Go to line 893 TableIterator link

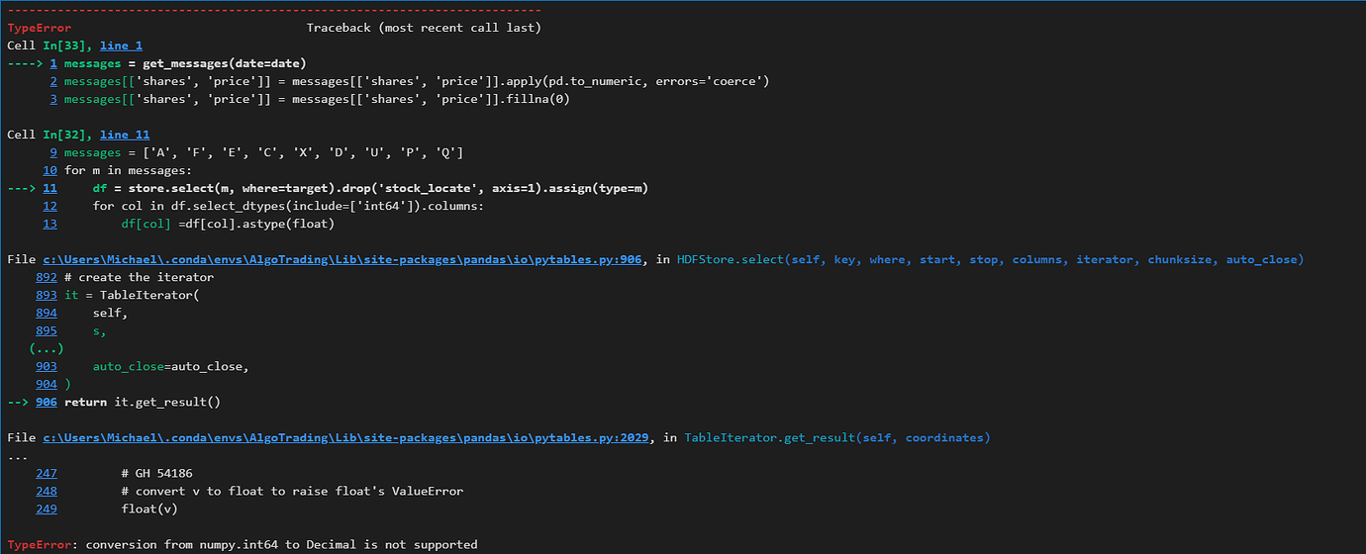47,295
